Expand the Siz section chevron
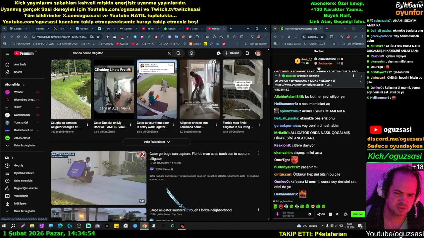This screenshot has width=424, height=238. [12, 158]
